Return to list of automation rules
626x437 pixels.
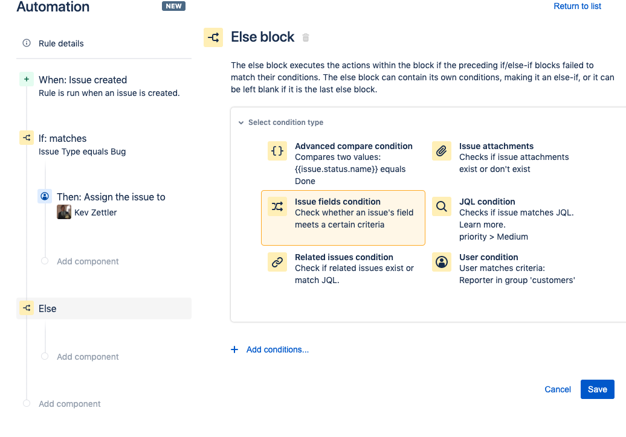pos(576,6)
